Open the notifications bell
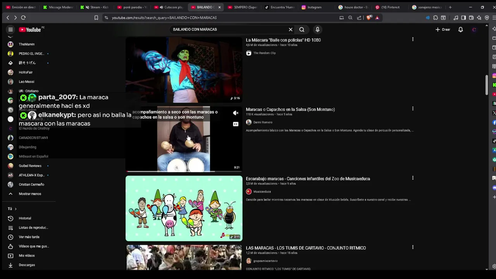 (461, 29)
